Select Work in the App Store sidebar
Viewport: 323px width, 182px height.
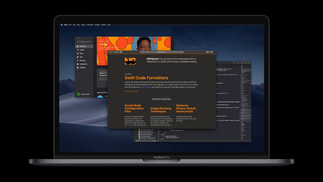[x=84, y=53]
